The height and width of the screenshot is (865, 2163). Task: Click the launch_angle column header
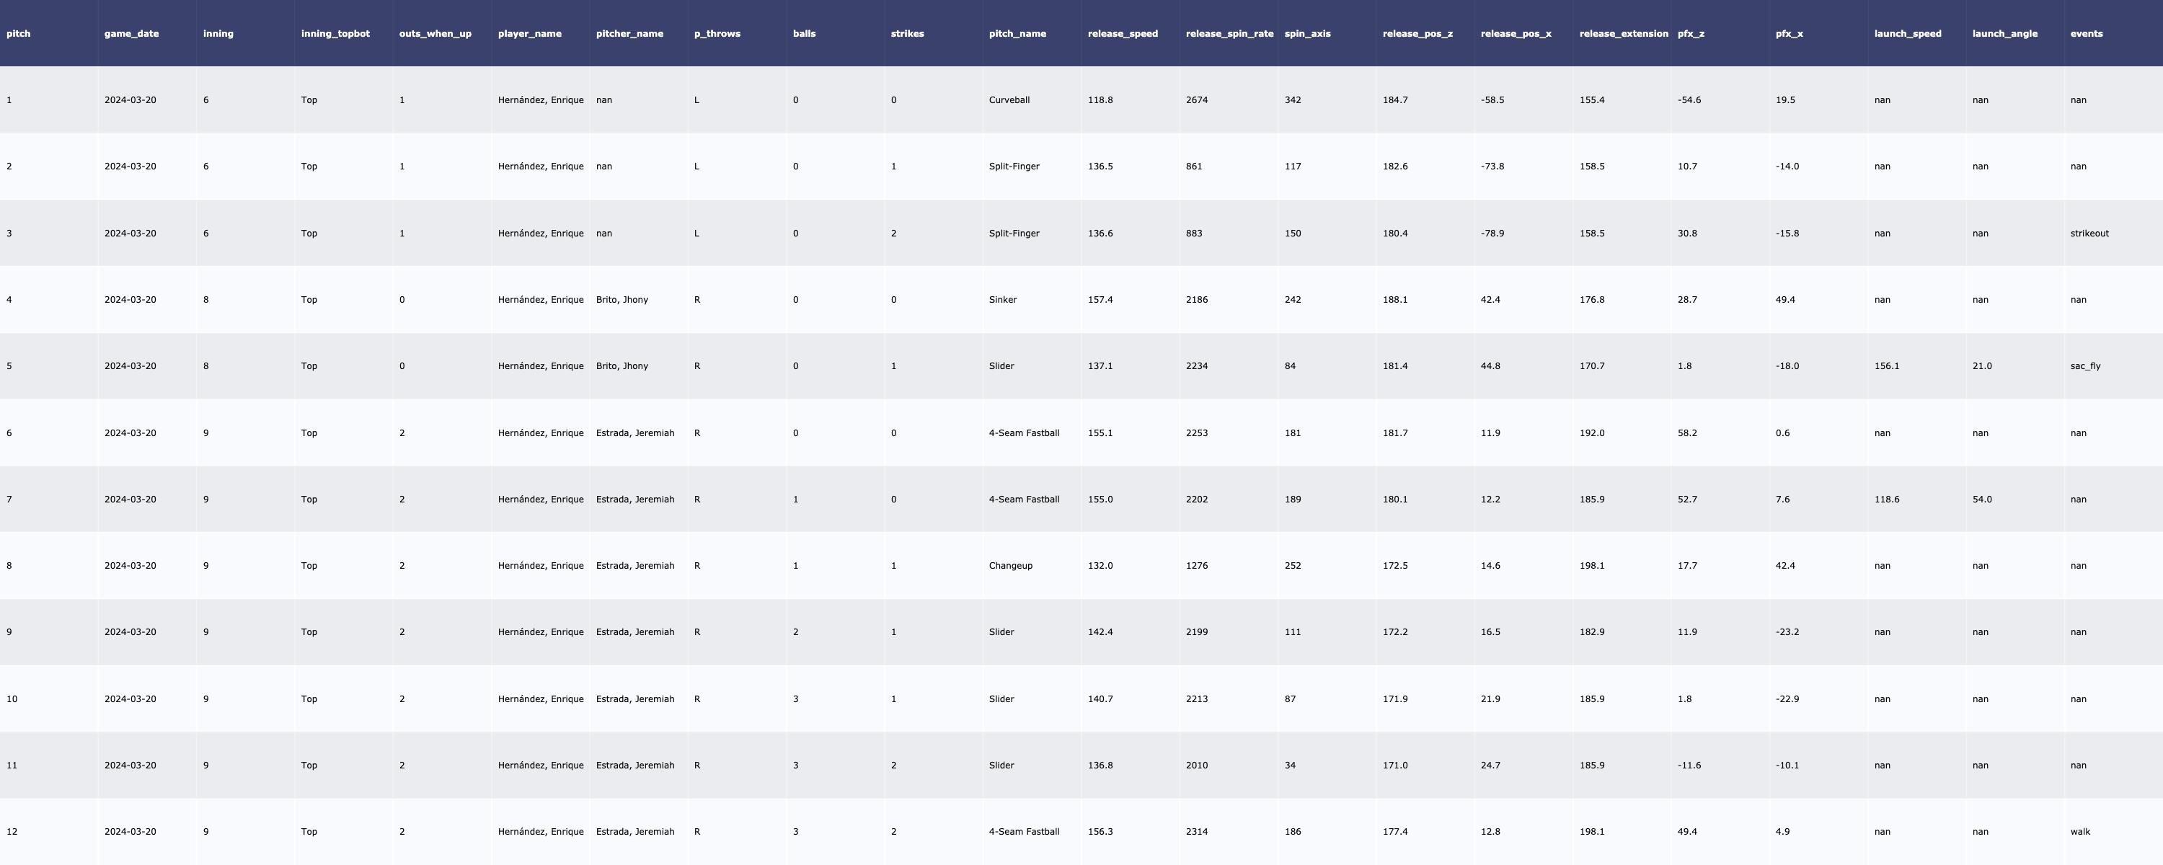coord(2004,34)
